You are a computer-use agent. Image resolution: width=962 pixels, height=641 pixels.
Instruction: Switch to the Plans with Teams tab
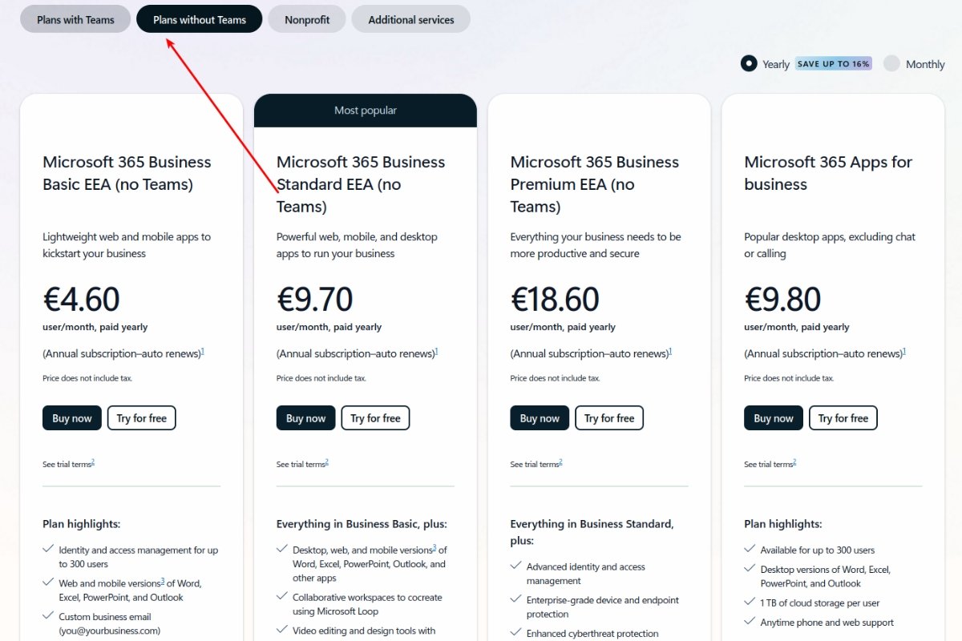coord(75,18)
